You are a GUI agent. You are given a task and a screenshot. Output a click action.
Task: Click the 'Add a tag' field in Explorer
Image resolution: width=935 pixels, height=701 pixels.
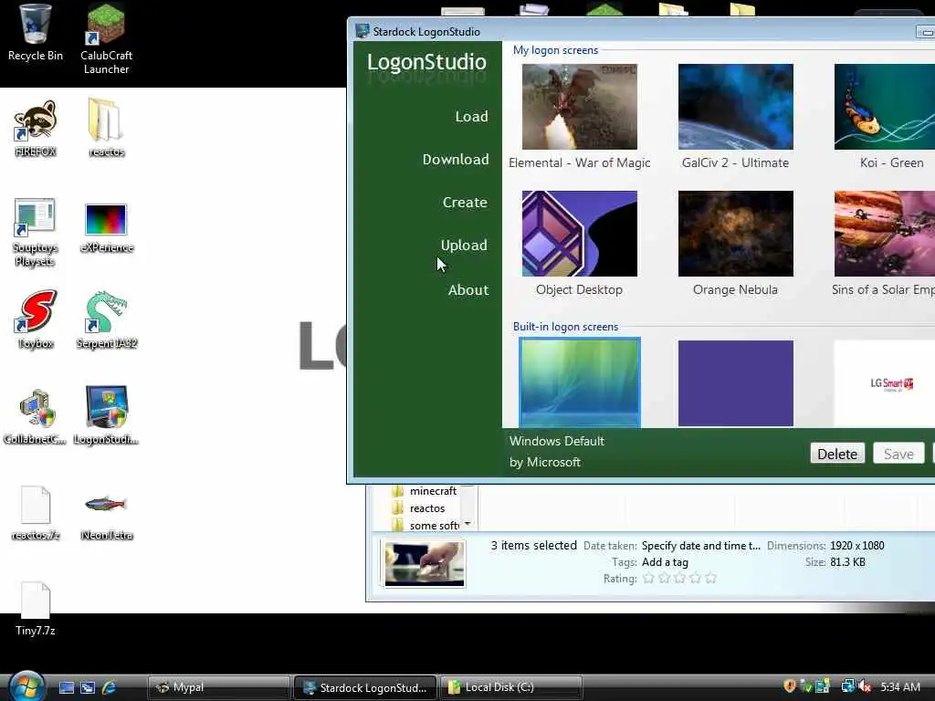665,562
